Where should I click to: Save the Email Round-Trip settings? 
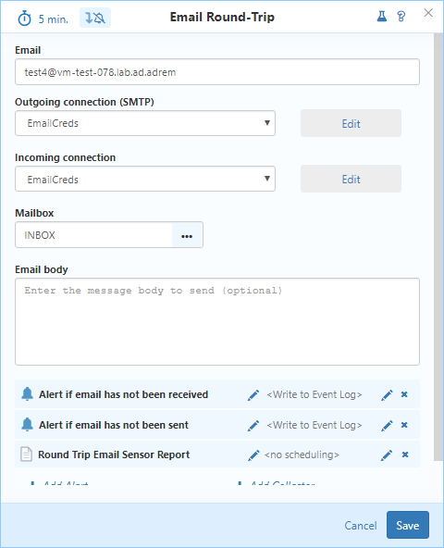click(x=408, y=525)
